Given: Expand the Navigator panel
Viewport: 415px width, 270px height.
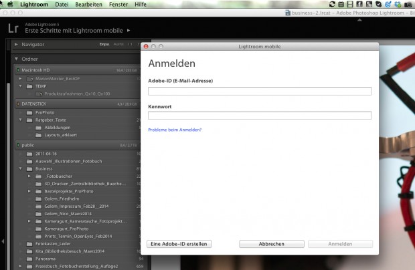Looking at the screenshot, I should [x=16, y=44].
